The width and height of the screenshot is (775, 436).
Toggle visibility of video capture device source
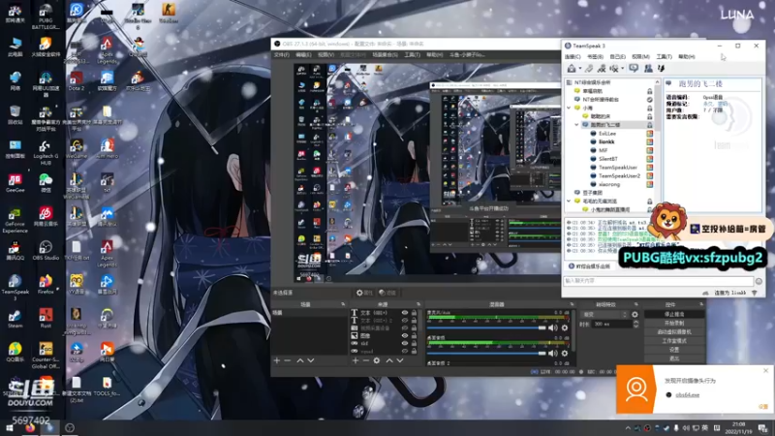click(405, 327)
